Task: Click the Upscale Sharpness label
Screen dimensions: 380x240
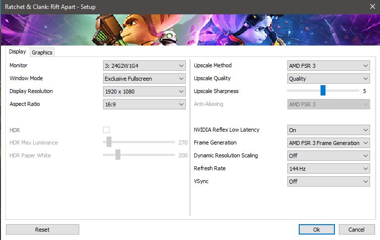Action: pyautogui.click(x=216, y=91)
